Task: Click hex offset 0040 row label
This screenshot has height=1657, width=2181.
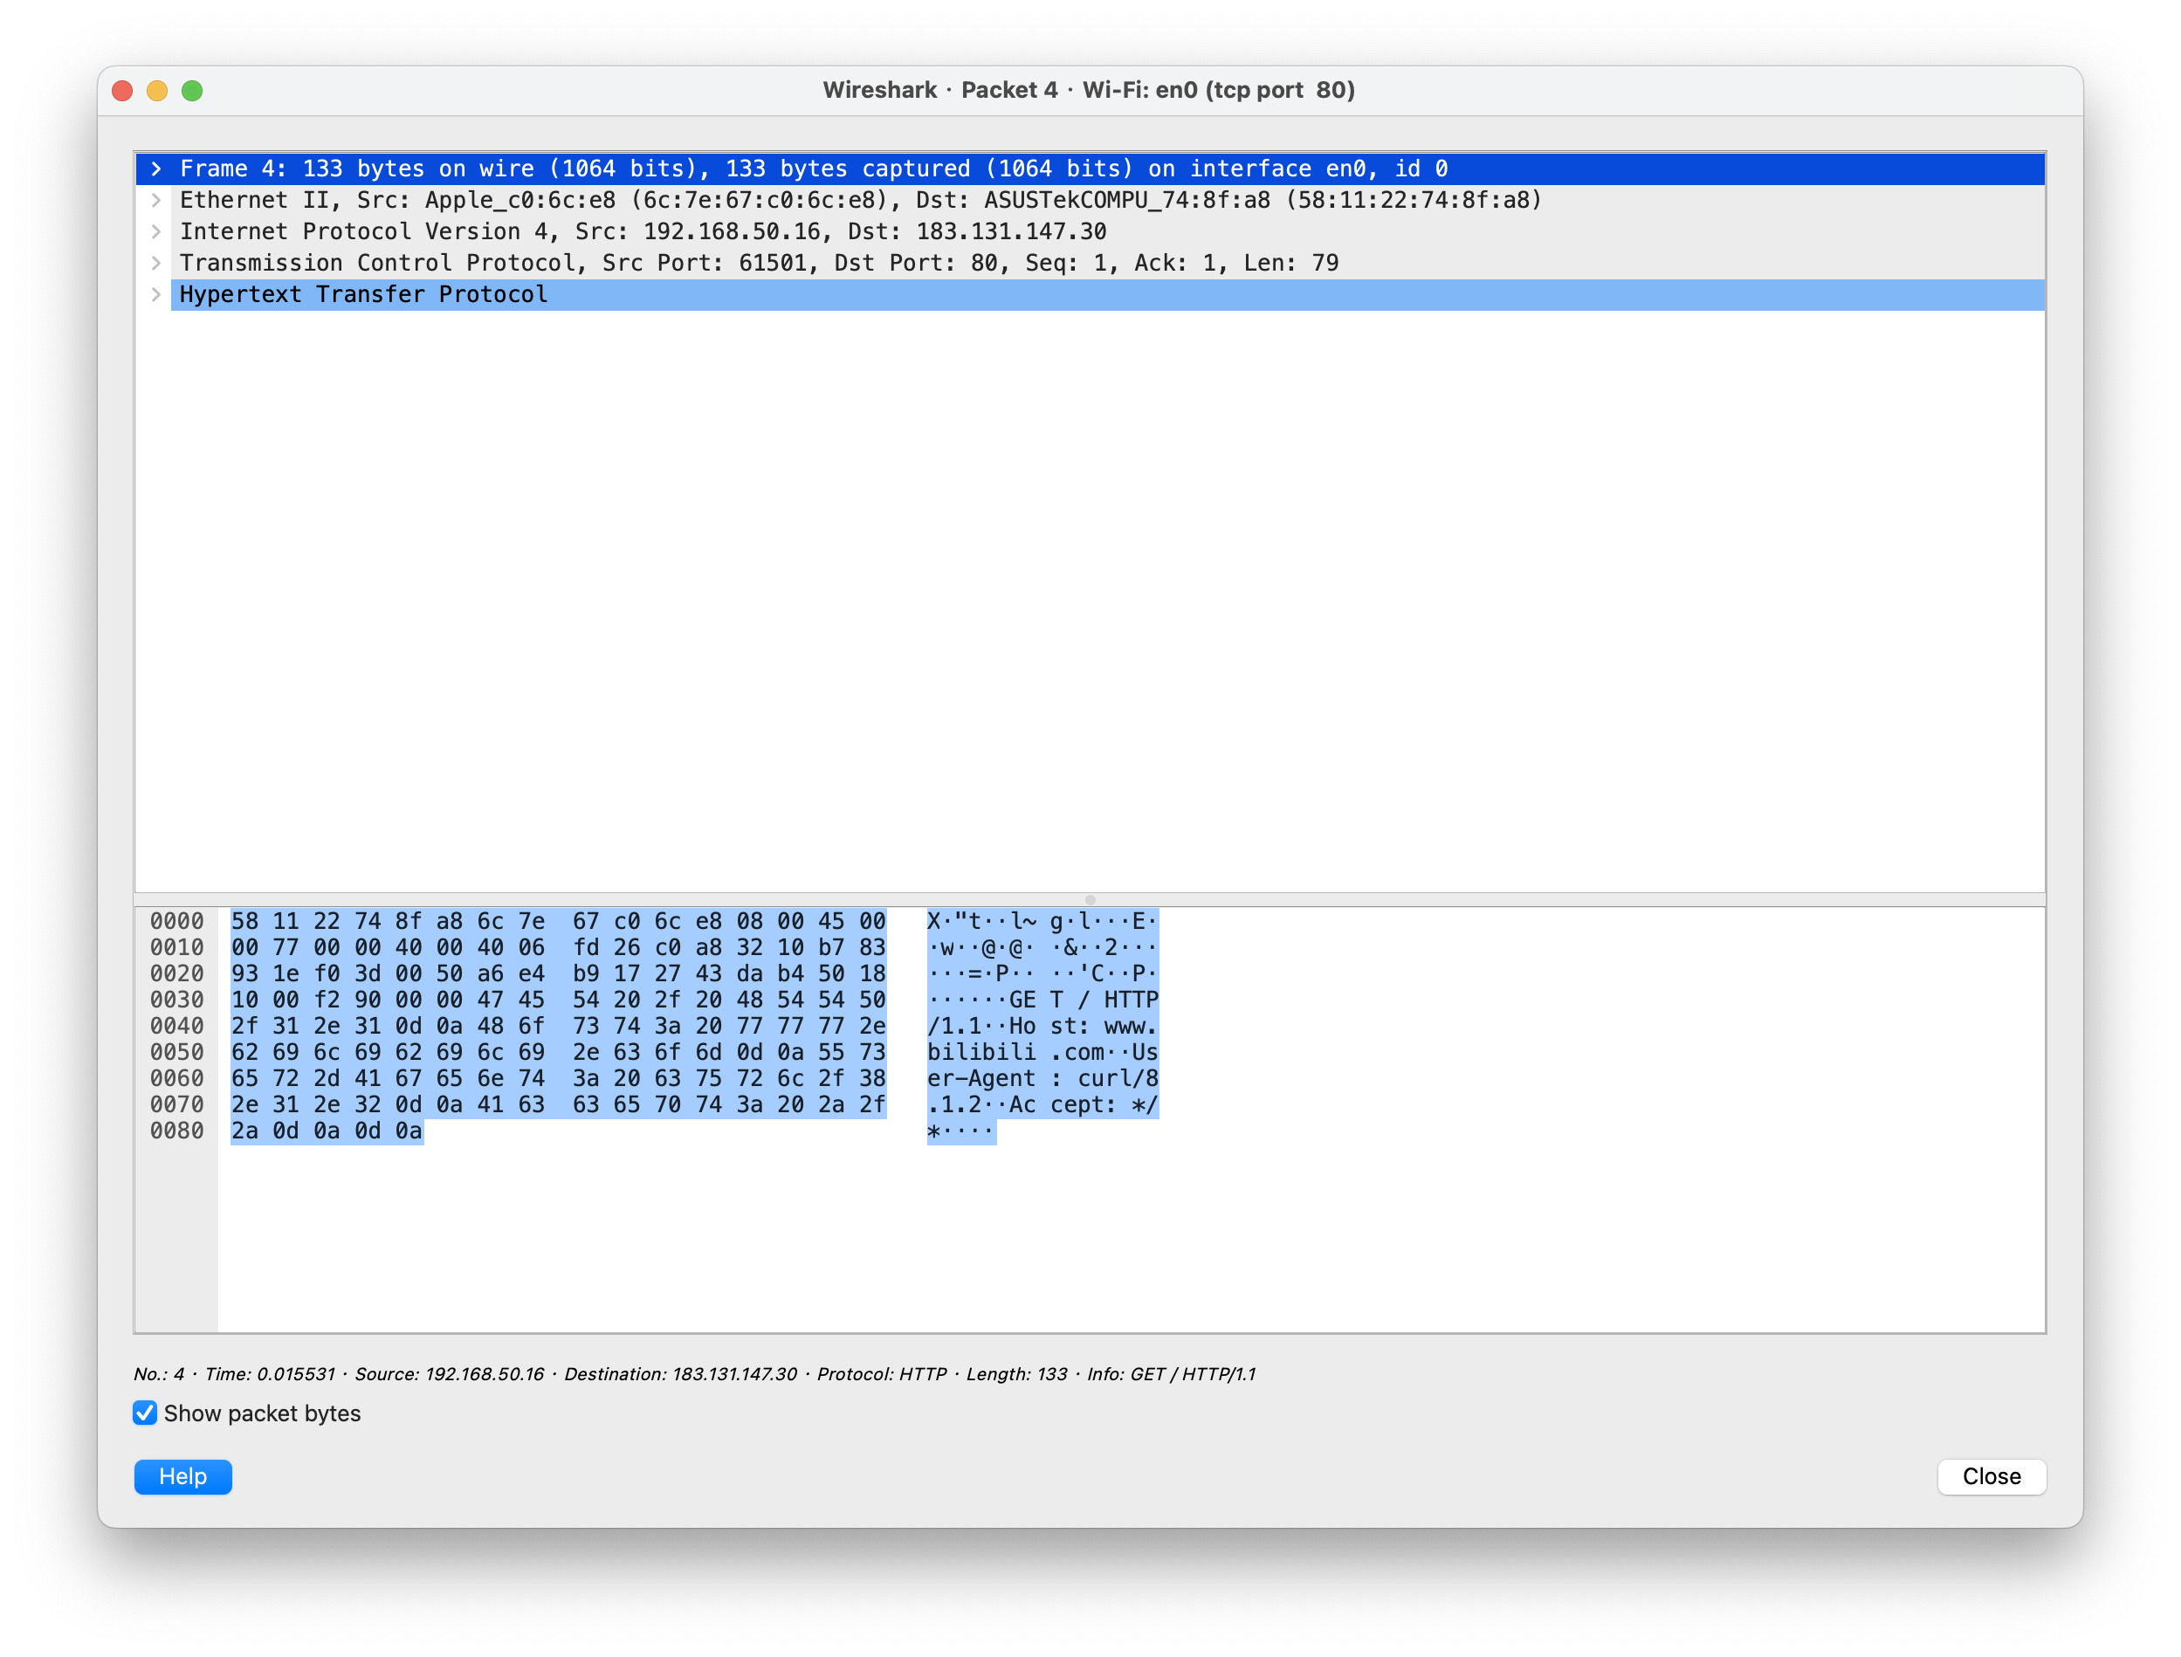Action: click(176, 1026)
